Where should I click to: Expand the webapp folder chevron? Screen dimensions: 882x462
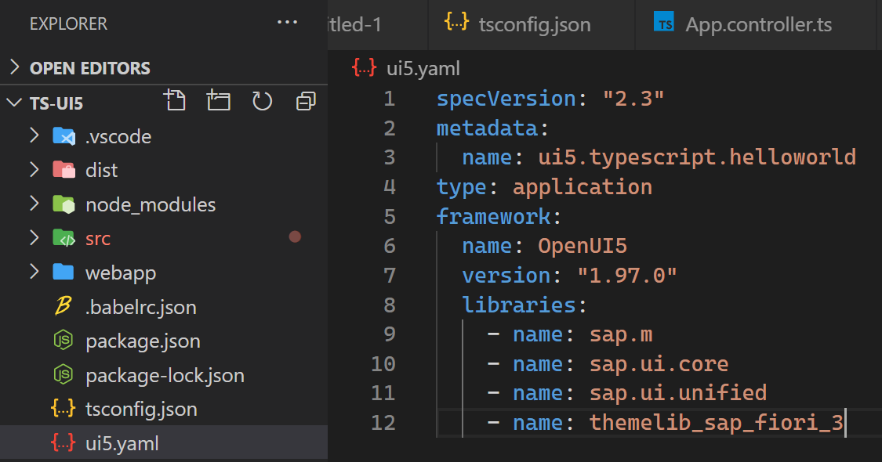(34, 272)
